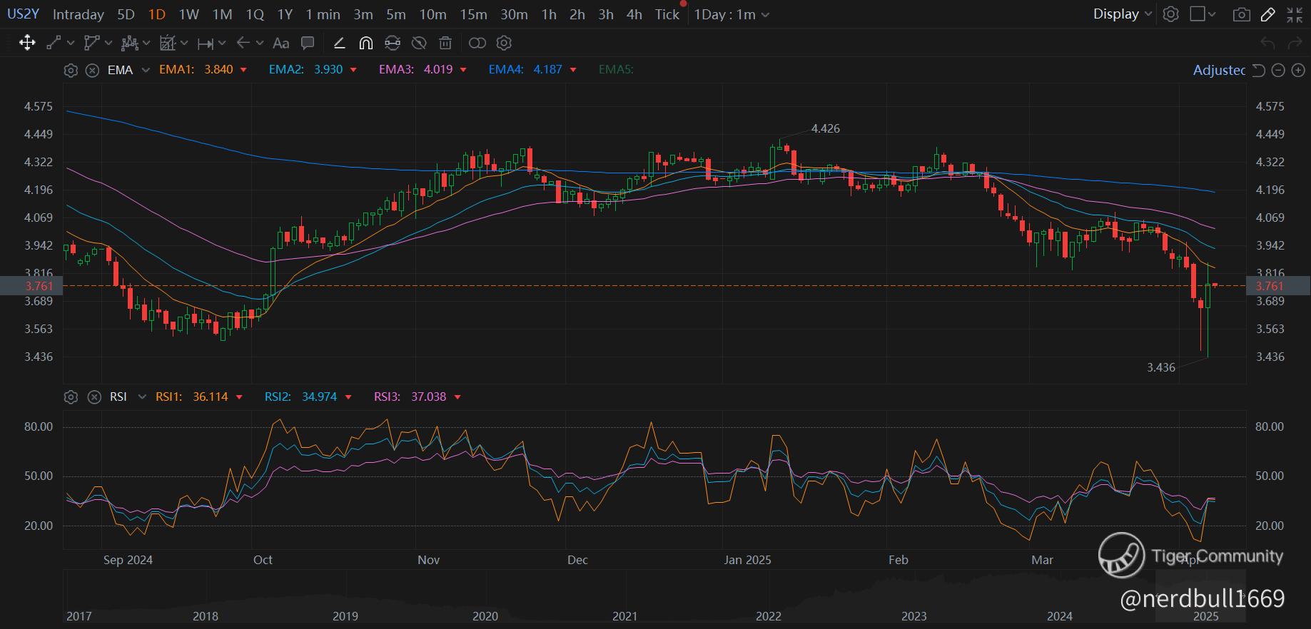Click the 2020 marker on bottom timeline
Viewport: 1311px width, 629px height.
pos(485,616)
